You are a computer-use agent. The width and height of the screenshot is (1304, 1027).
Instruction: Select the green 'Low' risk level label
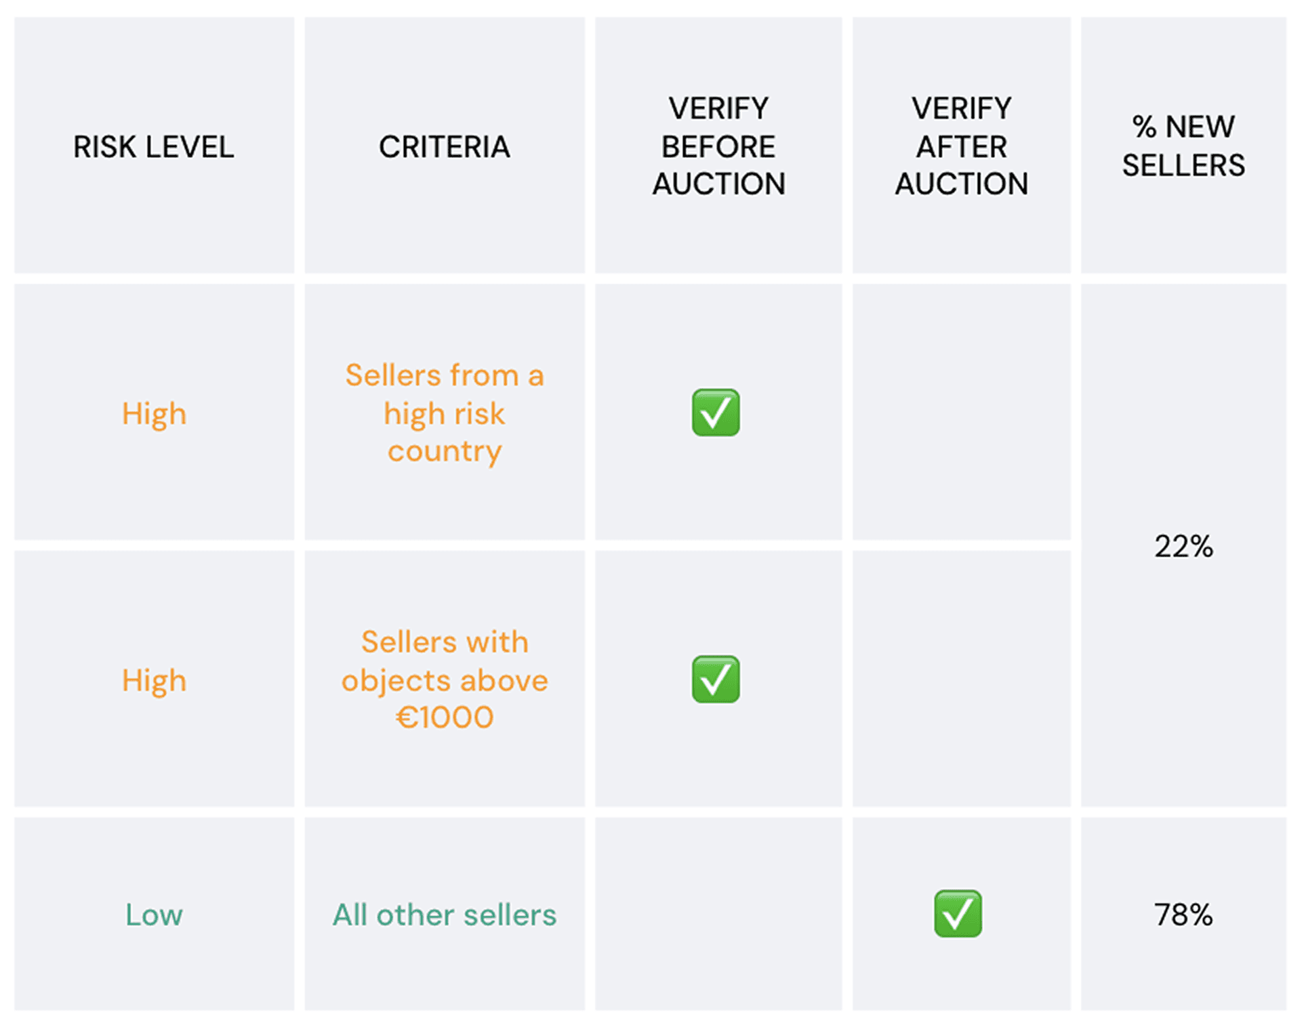(x=154, y=915)
